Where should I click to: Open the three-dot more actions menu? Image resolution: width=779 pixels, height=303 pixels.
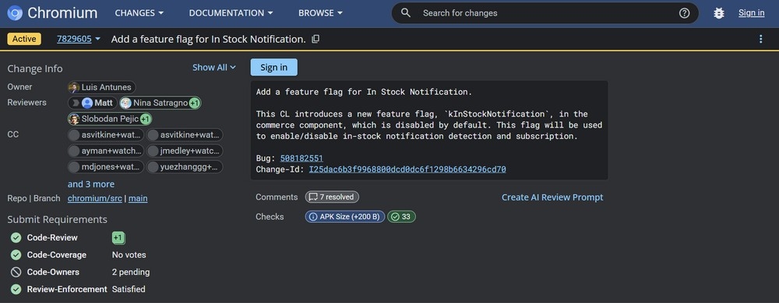760,39
